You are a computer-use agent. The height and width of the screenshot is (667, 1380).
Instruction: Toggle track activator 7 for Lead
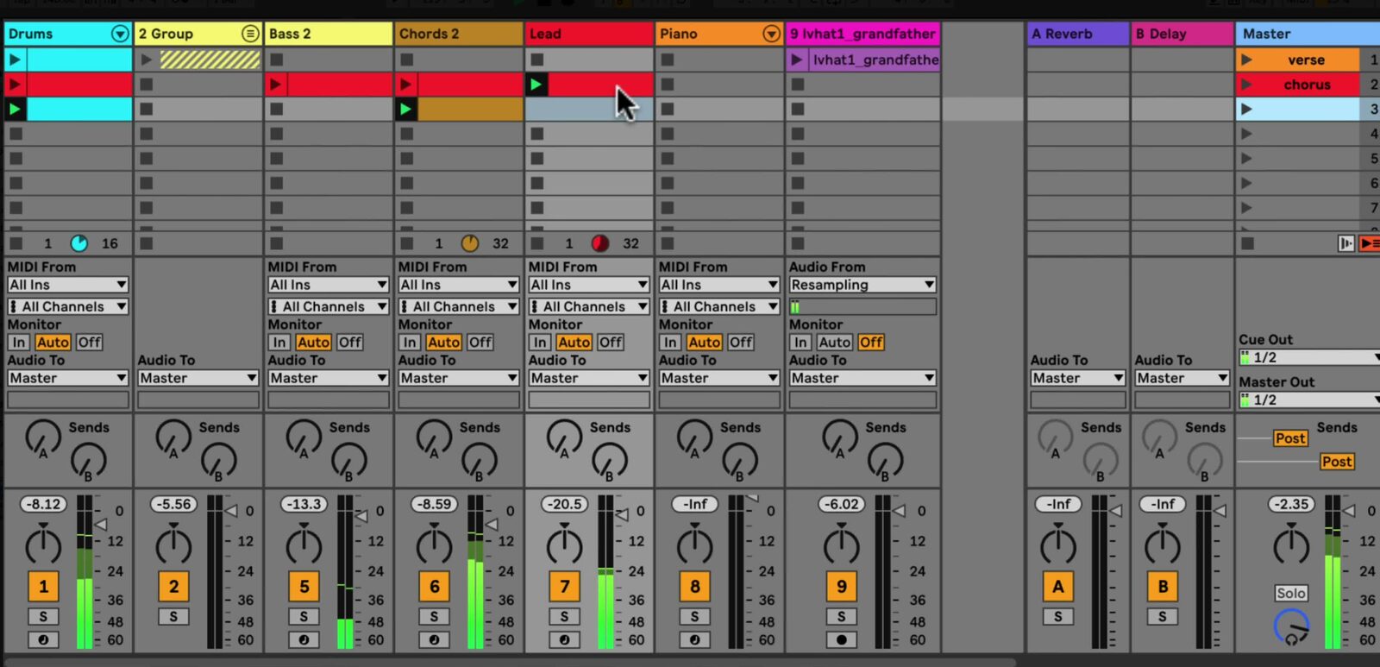coord(564,587)
